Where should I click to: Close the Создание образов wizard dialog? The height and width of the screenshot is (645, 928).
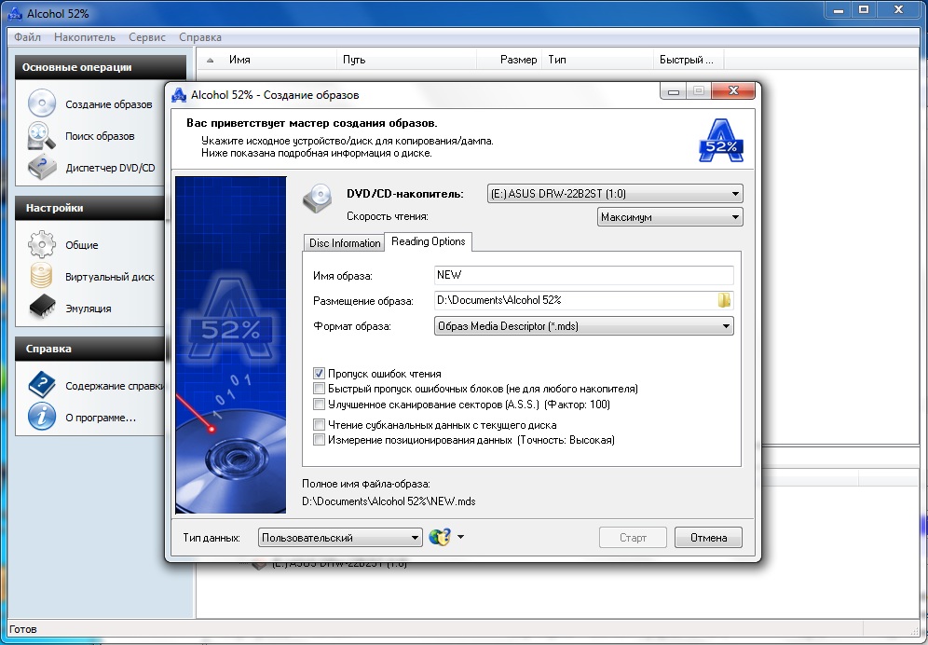pos(733,90)
